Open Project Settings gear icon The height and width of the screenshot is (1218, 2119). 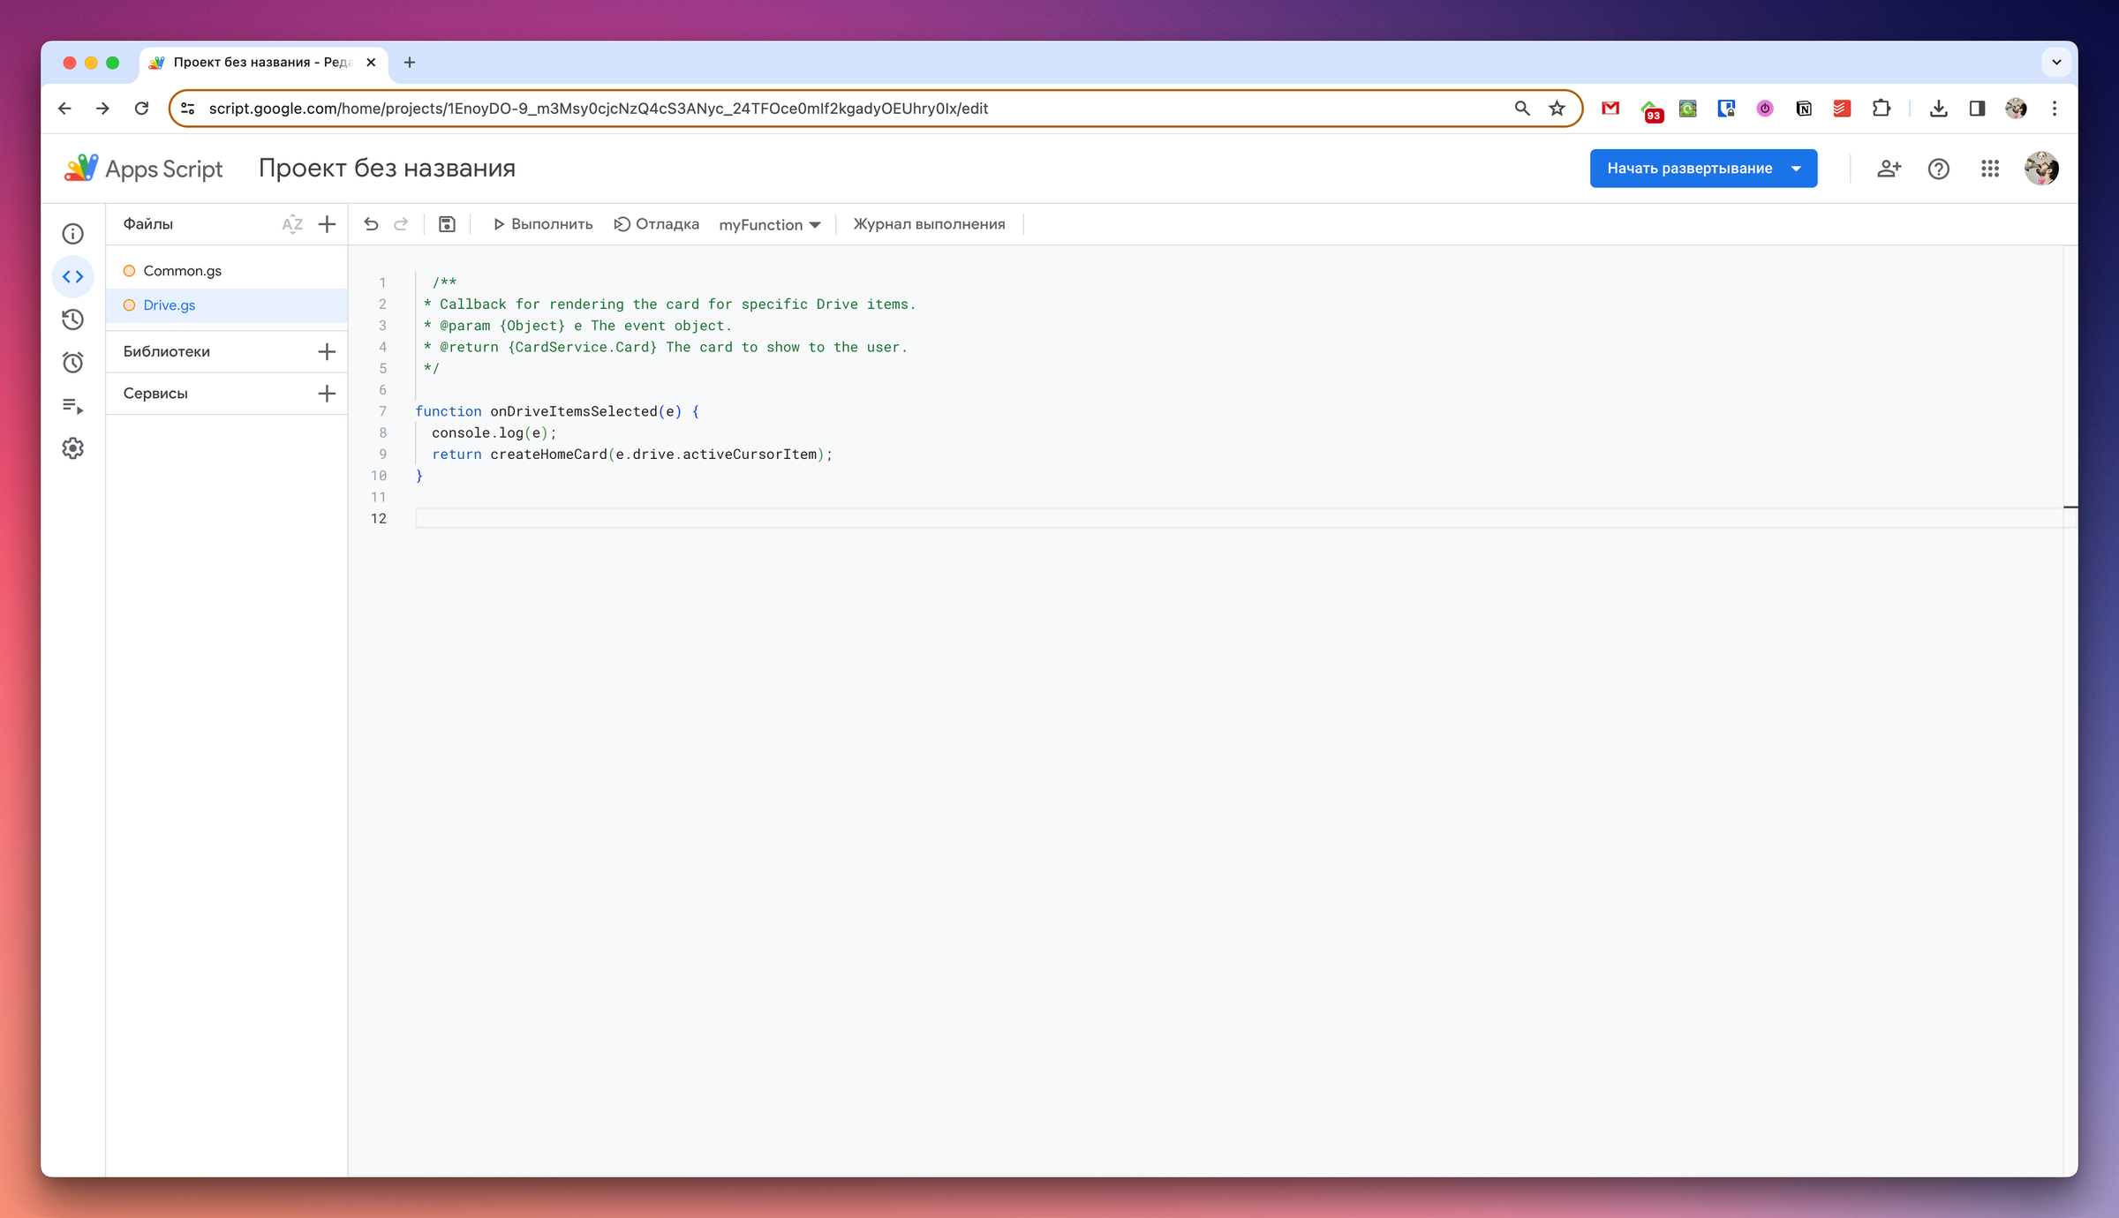click(x=73, y=448)
